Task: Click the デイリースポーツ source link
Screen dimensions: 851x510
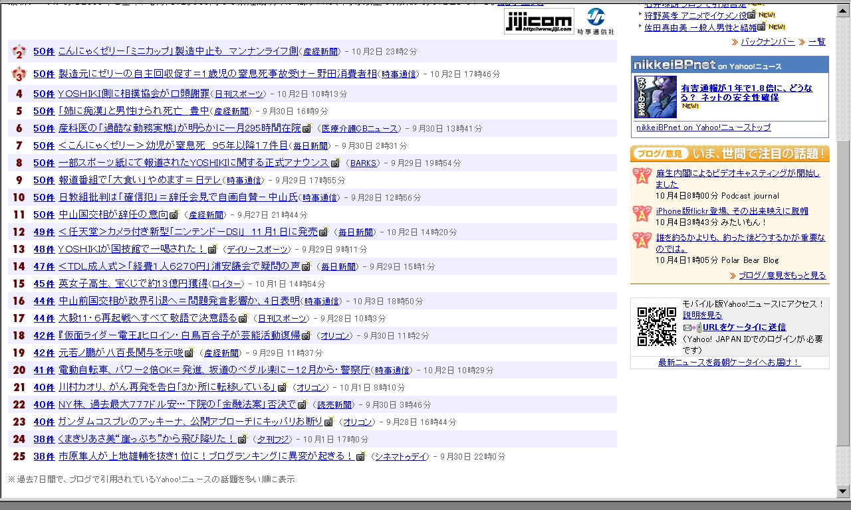Action: coord(258,250)
